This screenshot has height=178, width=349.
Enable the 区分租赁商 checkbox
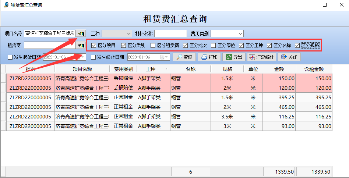pos(153,46)
